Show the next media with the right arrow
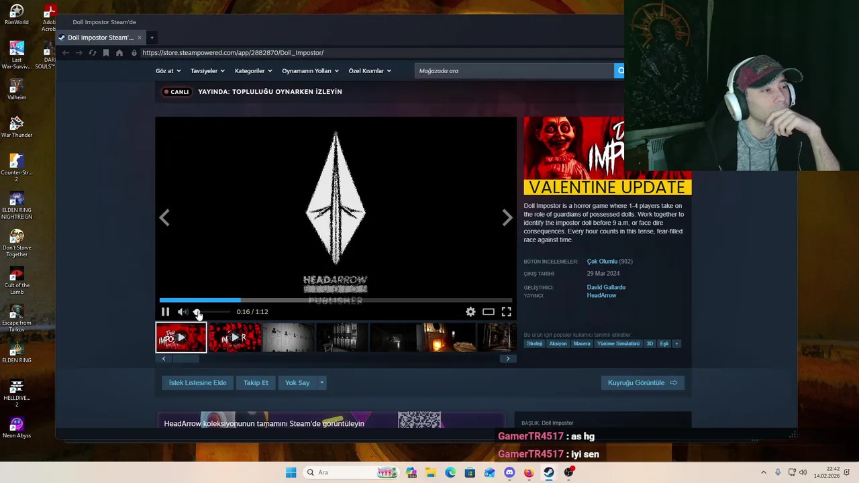 tap(507, 217)
